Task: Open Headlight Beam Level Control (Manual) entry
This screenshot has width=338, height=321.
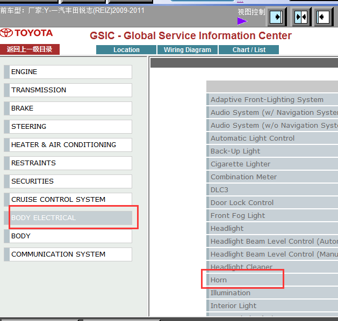Action: [272, 254]
